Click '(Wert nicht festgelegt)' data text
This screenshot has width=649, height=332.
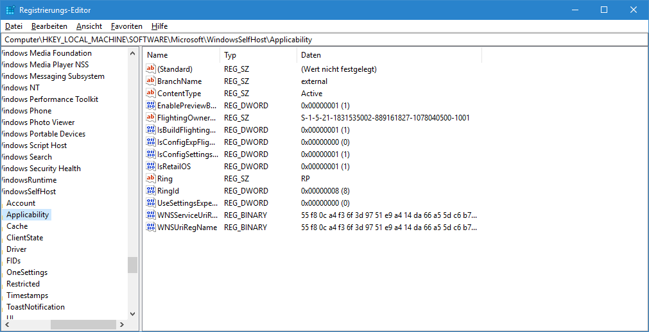[339, 69]
